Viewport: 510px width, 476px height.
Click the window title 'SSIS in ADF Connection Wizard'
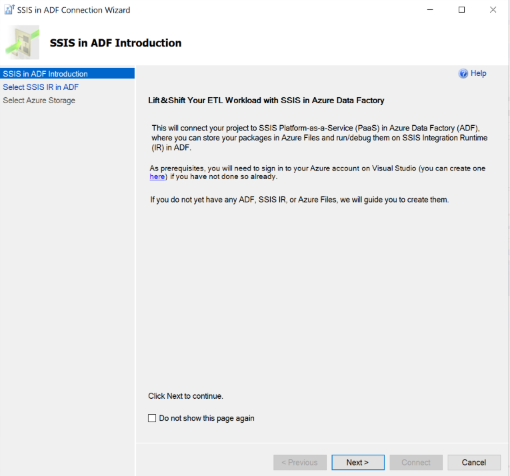(73, 10)
